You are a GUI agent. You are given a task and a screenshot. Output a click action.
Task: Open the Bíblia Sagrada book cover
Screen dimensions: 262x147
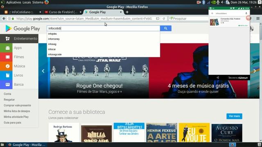97,134
